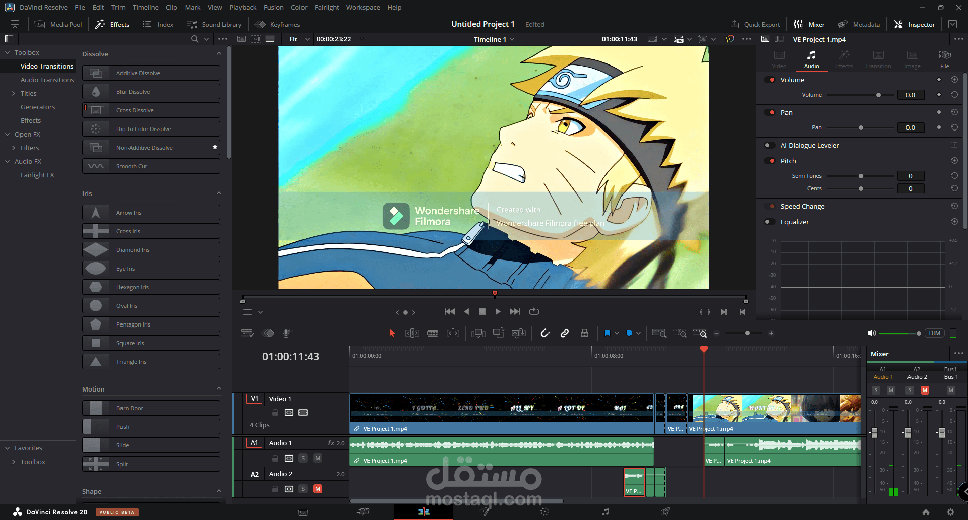This screenshot has width=968, height=520.
Task: Open Project Settings gear icon
Action: [x=950, y=512]
